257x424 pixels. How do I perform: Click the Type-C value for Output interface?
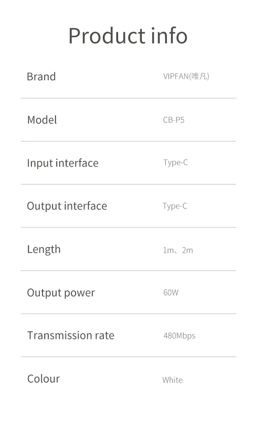[x=175, y=206]
